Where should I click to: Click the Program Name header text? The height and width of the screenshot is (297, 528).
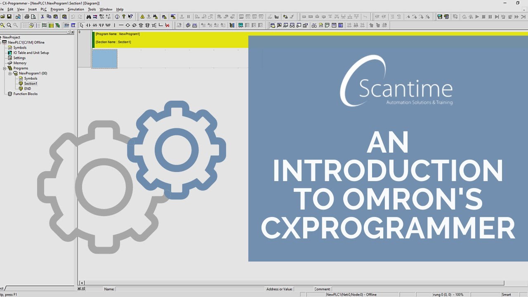(118, 34)
